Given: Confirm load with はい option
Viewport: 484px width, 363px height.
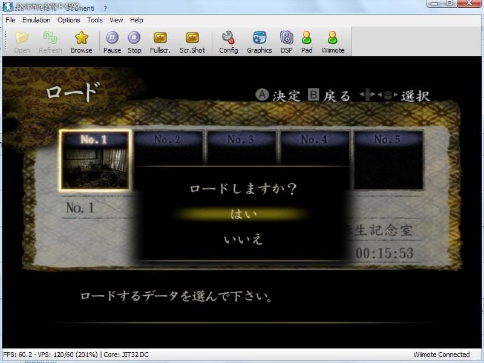Looking at the screenshot, I should coord(243,214).
